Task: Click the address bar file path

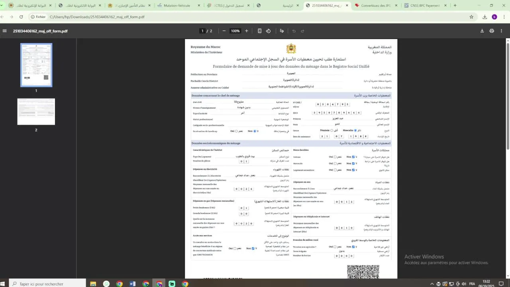Action: click(97, 17)
